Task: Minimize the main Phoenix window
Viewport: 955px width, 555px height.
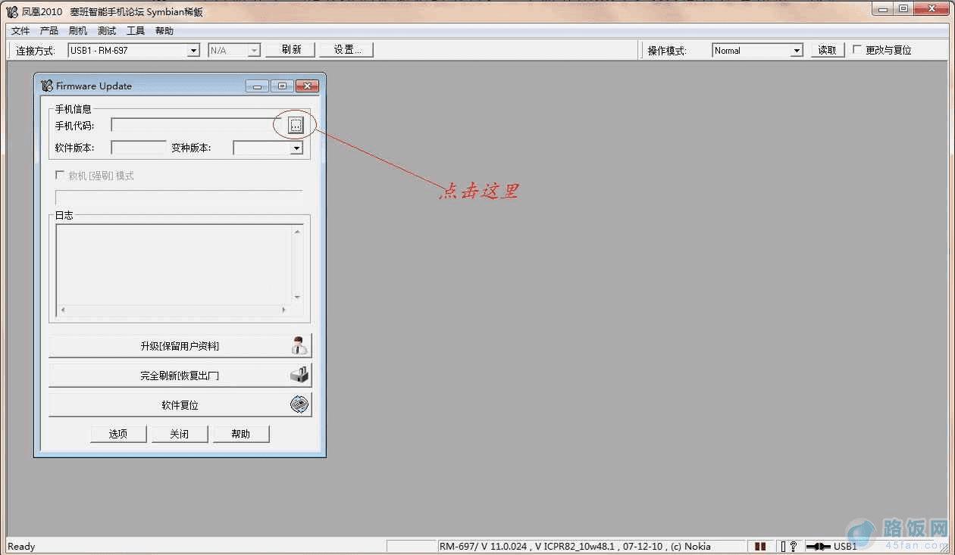Action: tap(882, 9)
